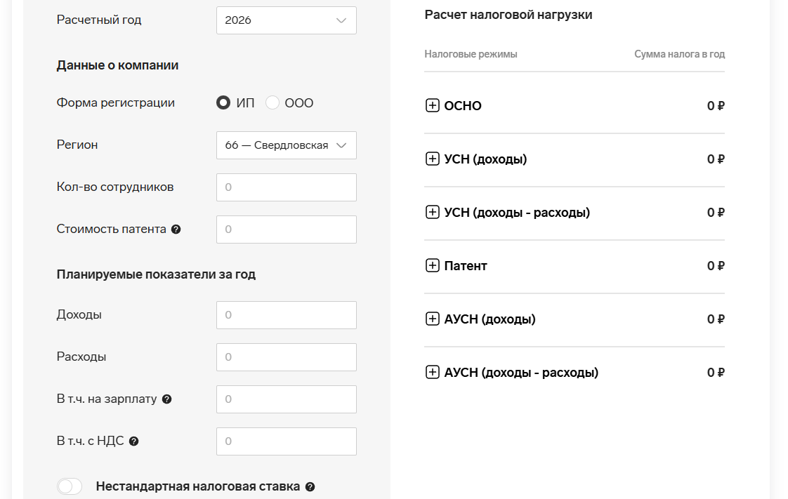Open the Регион dropdown list

(x=286, y=145)
